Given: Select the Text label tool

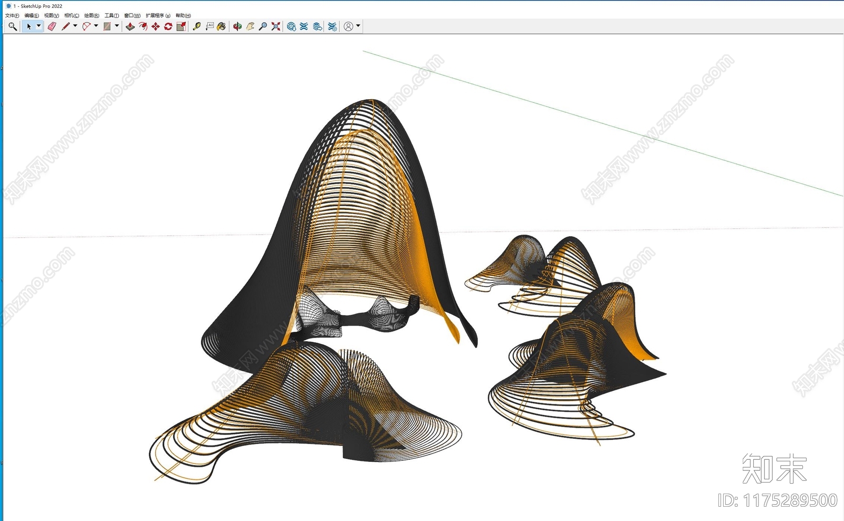Looking at the screenshot, I should pyautogui.click(x=209, y=26).
